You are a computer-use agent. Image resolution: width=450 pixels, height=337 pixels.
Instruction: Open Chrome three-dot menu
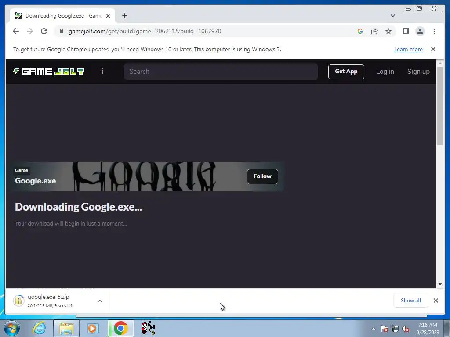[x=434, y=31]
